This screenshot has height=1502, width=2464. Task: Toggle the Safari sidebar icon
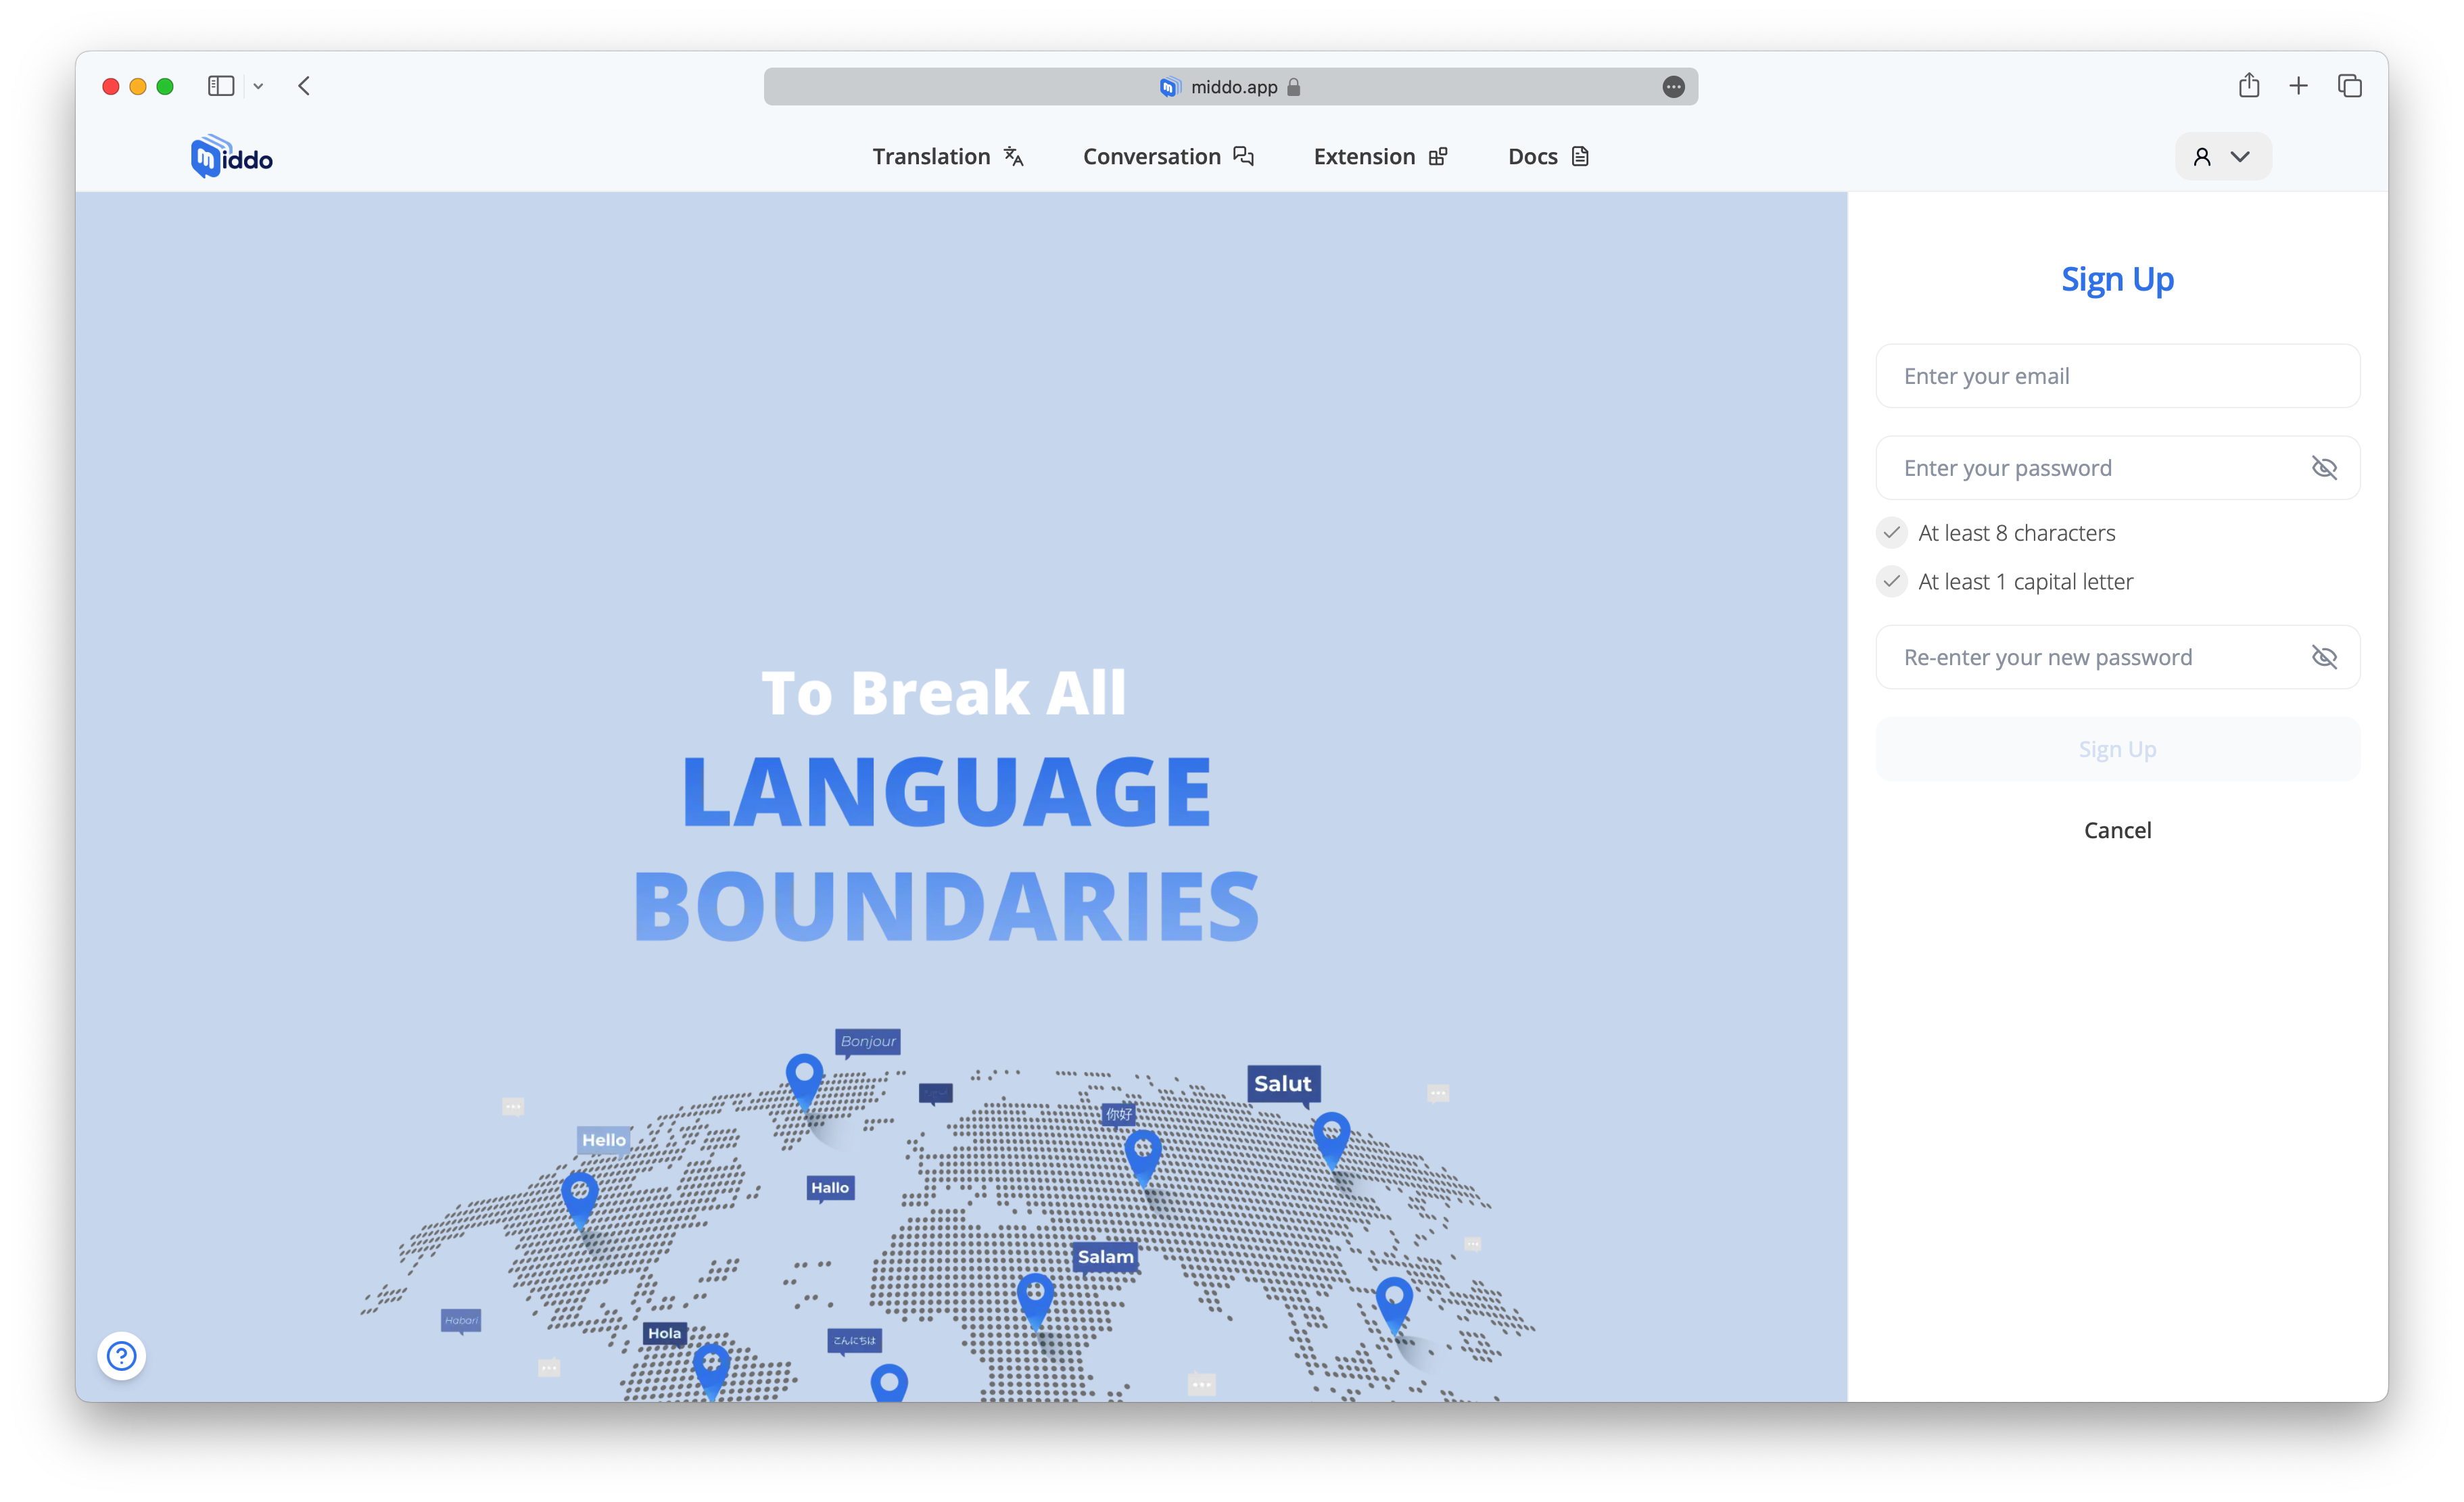point(221,86)
